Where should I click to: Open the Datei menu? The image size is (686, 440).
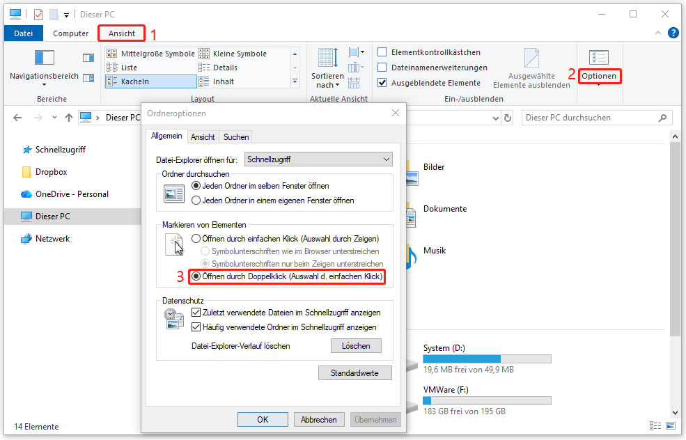pos(24,33)
